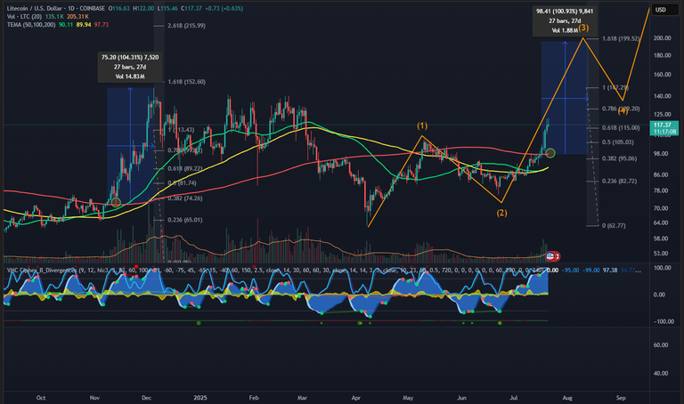
Task: Click the 125.00 price scale label
Action: [662, 115]
